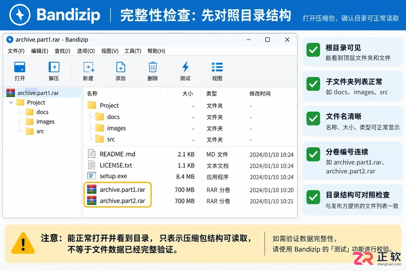Sort by the 类型 column header
This screenshot has width=406, height=271.
tap(211, 94)
